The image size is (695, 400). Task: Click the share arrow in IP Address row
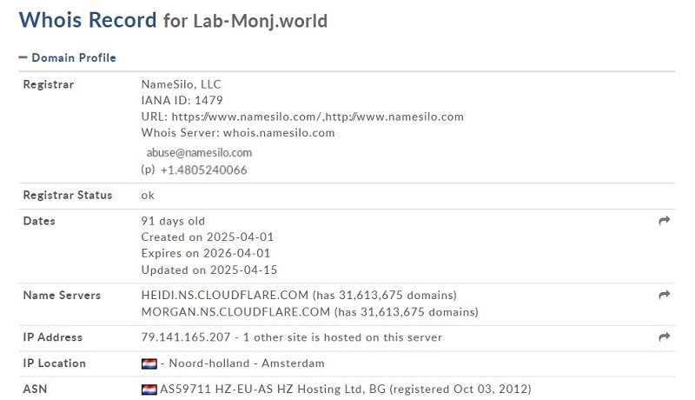click(x=664, y=337)
